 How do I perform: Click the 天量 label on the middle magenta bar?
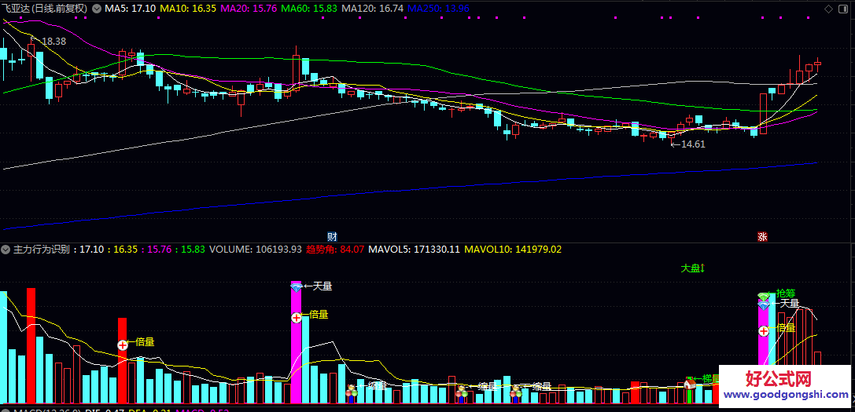322,286
